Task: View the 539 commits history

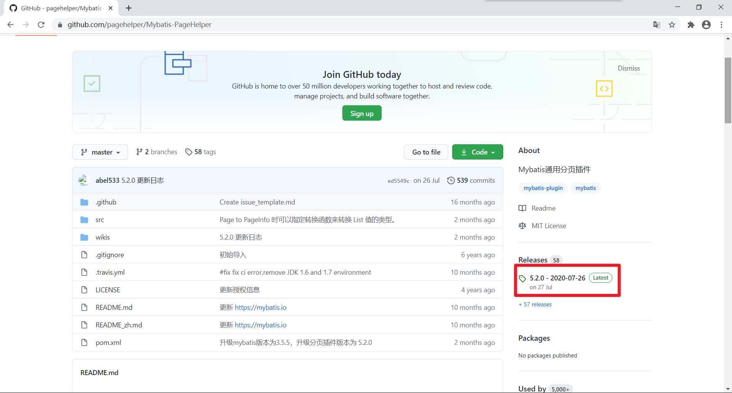Action: pyautogui.click(x=471, y=180)
